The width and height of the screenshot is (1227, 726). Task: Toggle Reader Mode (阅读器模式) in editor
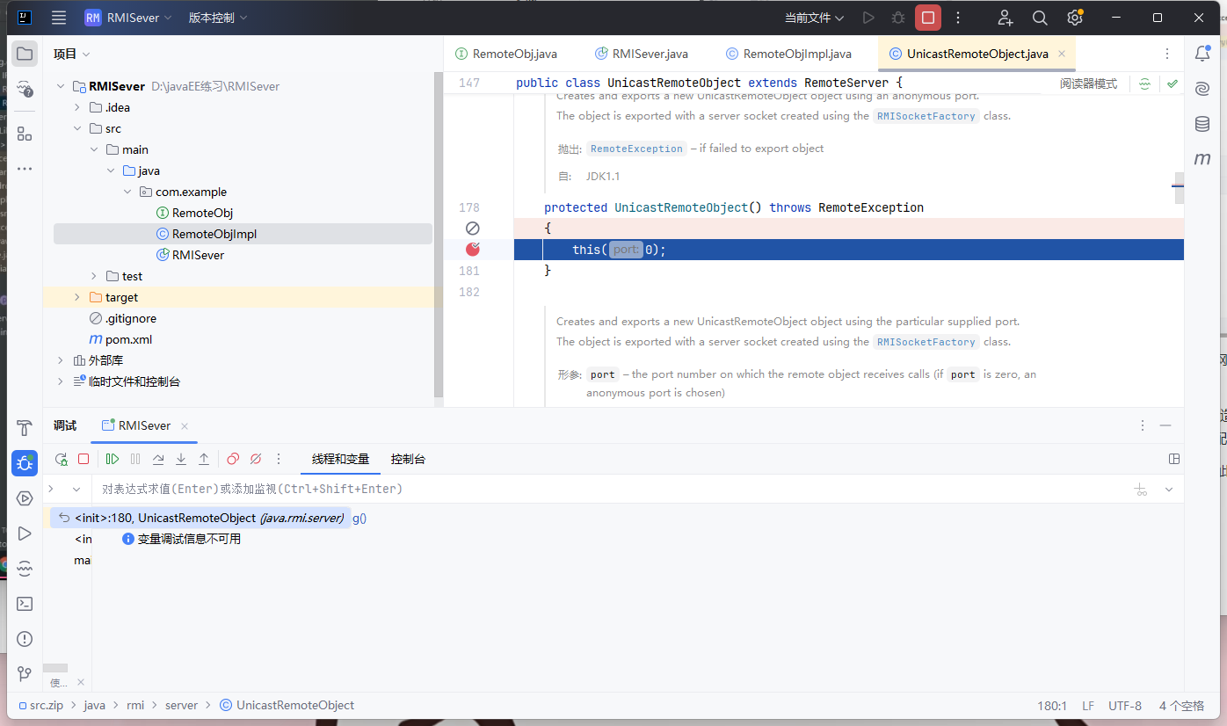(1088, 83)
